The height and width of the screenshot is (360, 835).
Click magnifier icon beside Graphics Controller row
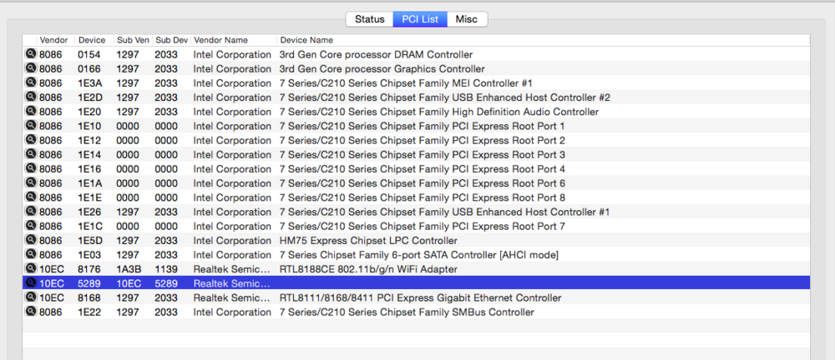point(31,68)
